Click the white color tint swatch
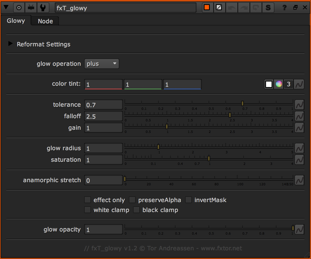 (269, 84)
